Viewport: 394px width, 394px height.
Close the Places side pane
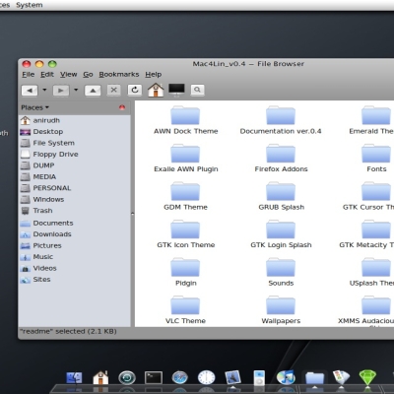(x=122, y=107)
